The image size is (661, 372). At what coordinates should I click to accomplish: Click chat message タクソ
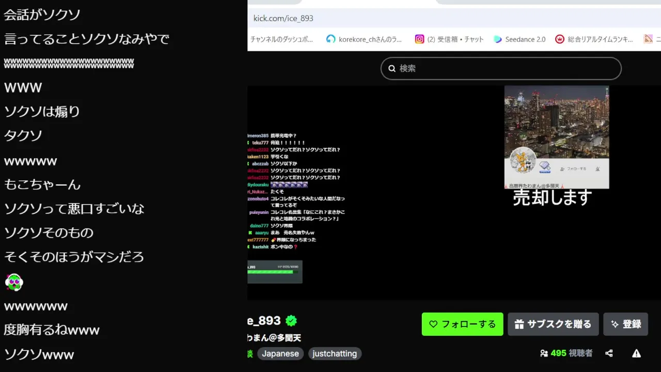tap(23, 135)
